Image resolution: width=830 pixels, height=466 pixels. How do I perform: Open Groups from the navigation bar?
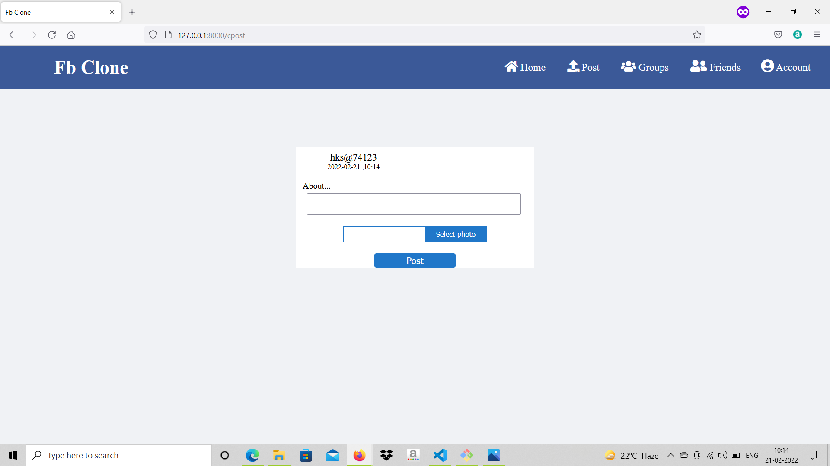645,67
